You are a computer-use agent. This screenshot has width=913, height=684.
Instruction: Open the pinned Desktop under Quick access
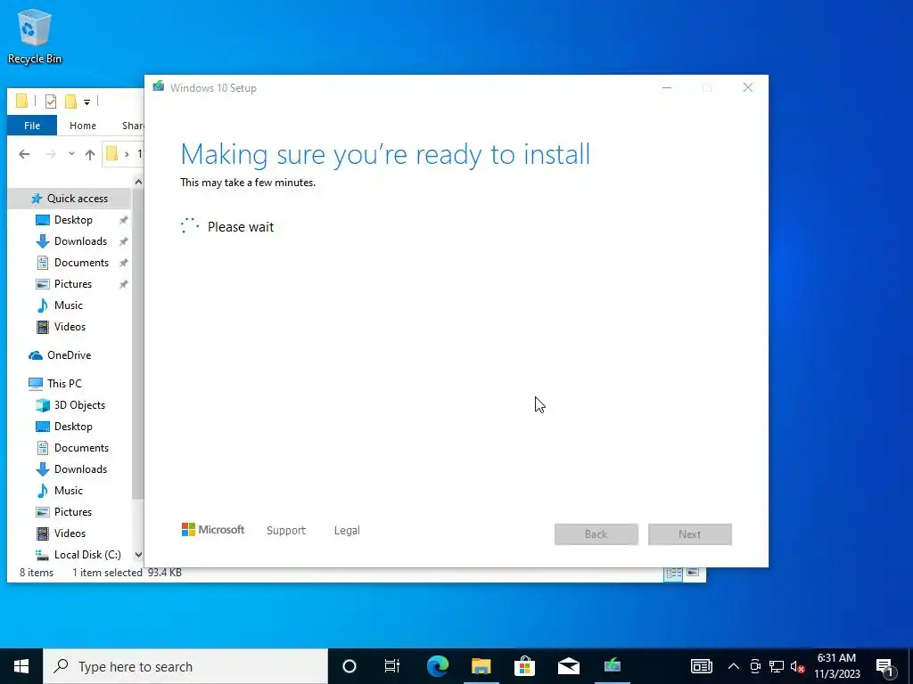pos(73,220)
